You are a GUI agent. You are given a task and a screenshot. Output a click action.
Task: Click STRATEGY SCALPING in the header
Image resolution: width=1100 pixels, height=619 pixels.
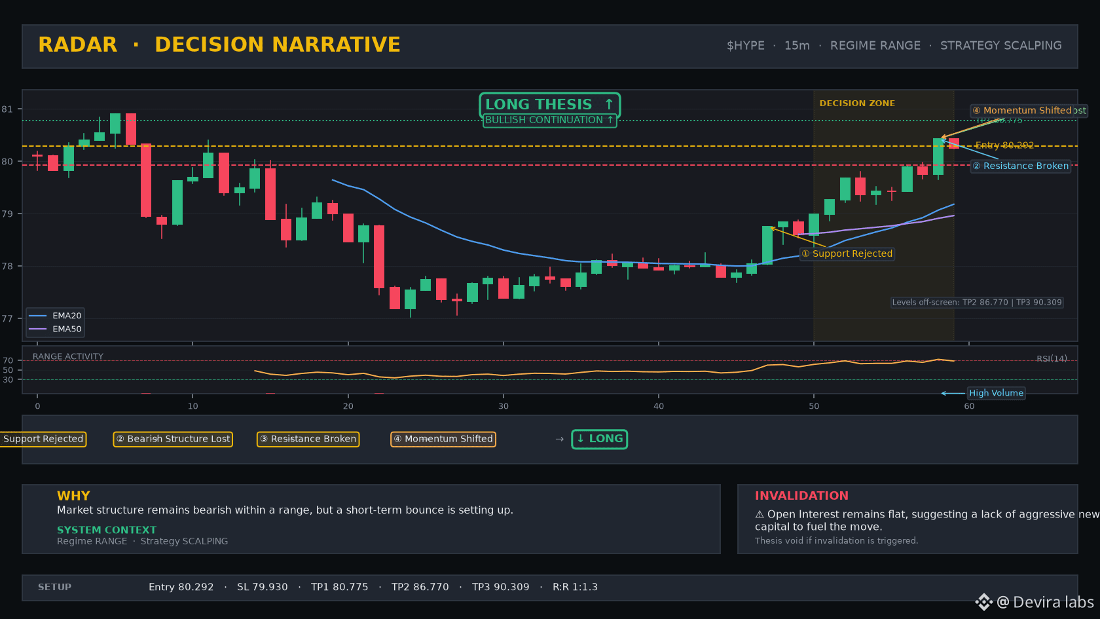pyautogui.click(x=1000, y=46)
